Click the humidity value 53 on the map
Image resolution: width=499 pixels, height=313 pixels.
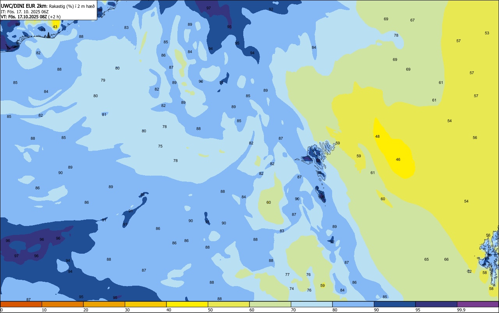pyautogui.click(x=487, y=33)
